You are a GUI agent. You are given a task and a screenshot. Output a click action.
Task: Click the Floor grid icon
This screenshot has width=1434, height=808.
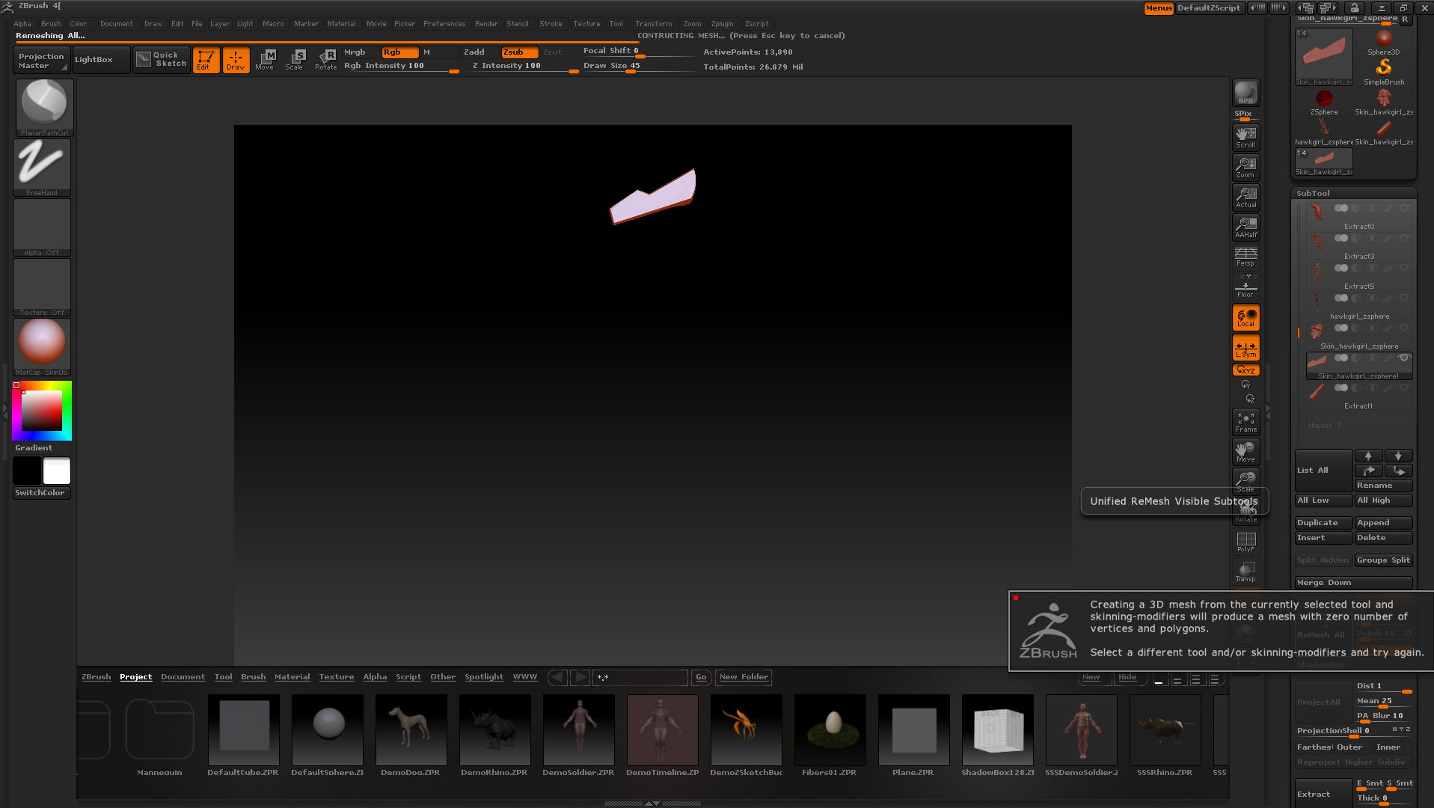(1245, 288)
